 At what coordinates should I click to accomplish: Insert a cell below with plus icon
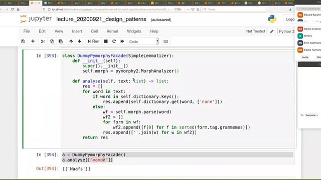pos(33,41)
